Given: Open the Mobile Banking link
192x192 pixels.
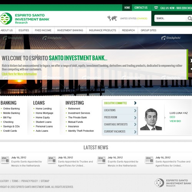Looking at the screenshot, I should click(12, 113).
